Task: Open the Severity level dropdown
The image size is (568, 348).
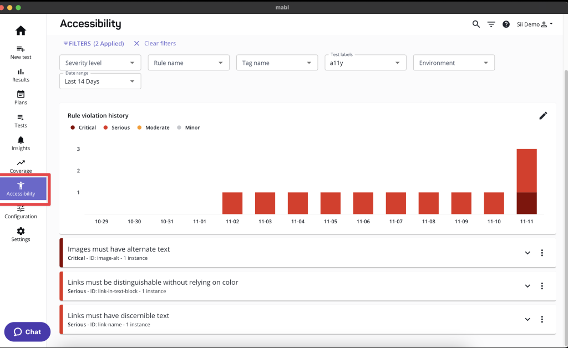Action: 100,63
